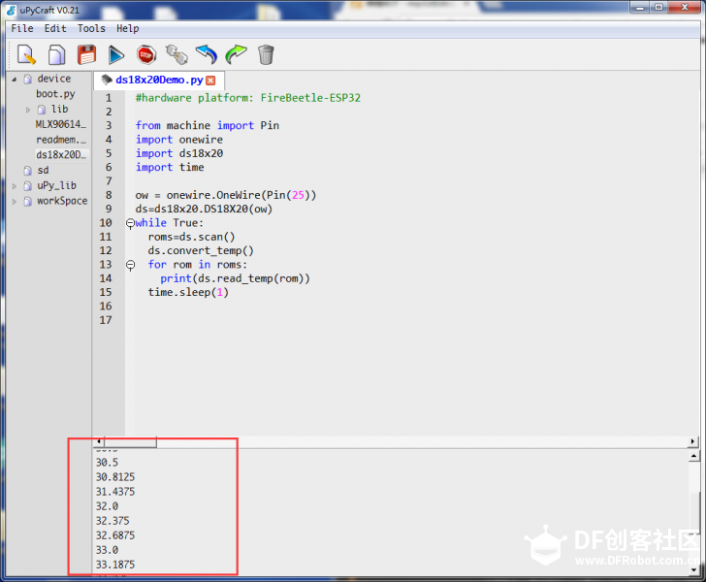
Task: Click the 'import onewire' code line
Action: tap(179, 140)
